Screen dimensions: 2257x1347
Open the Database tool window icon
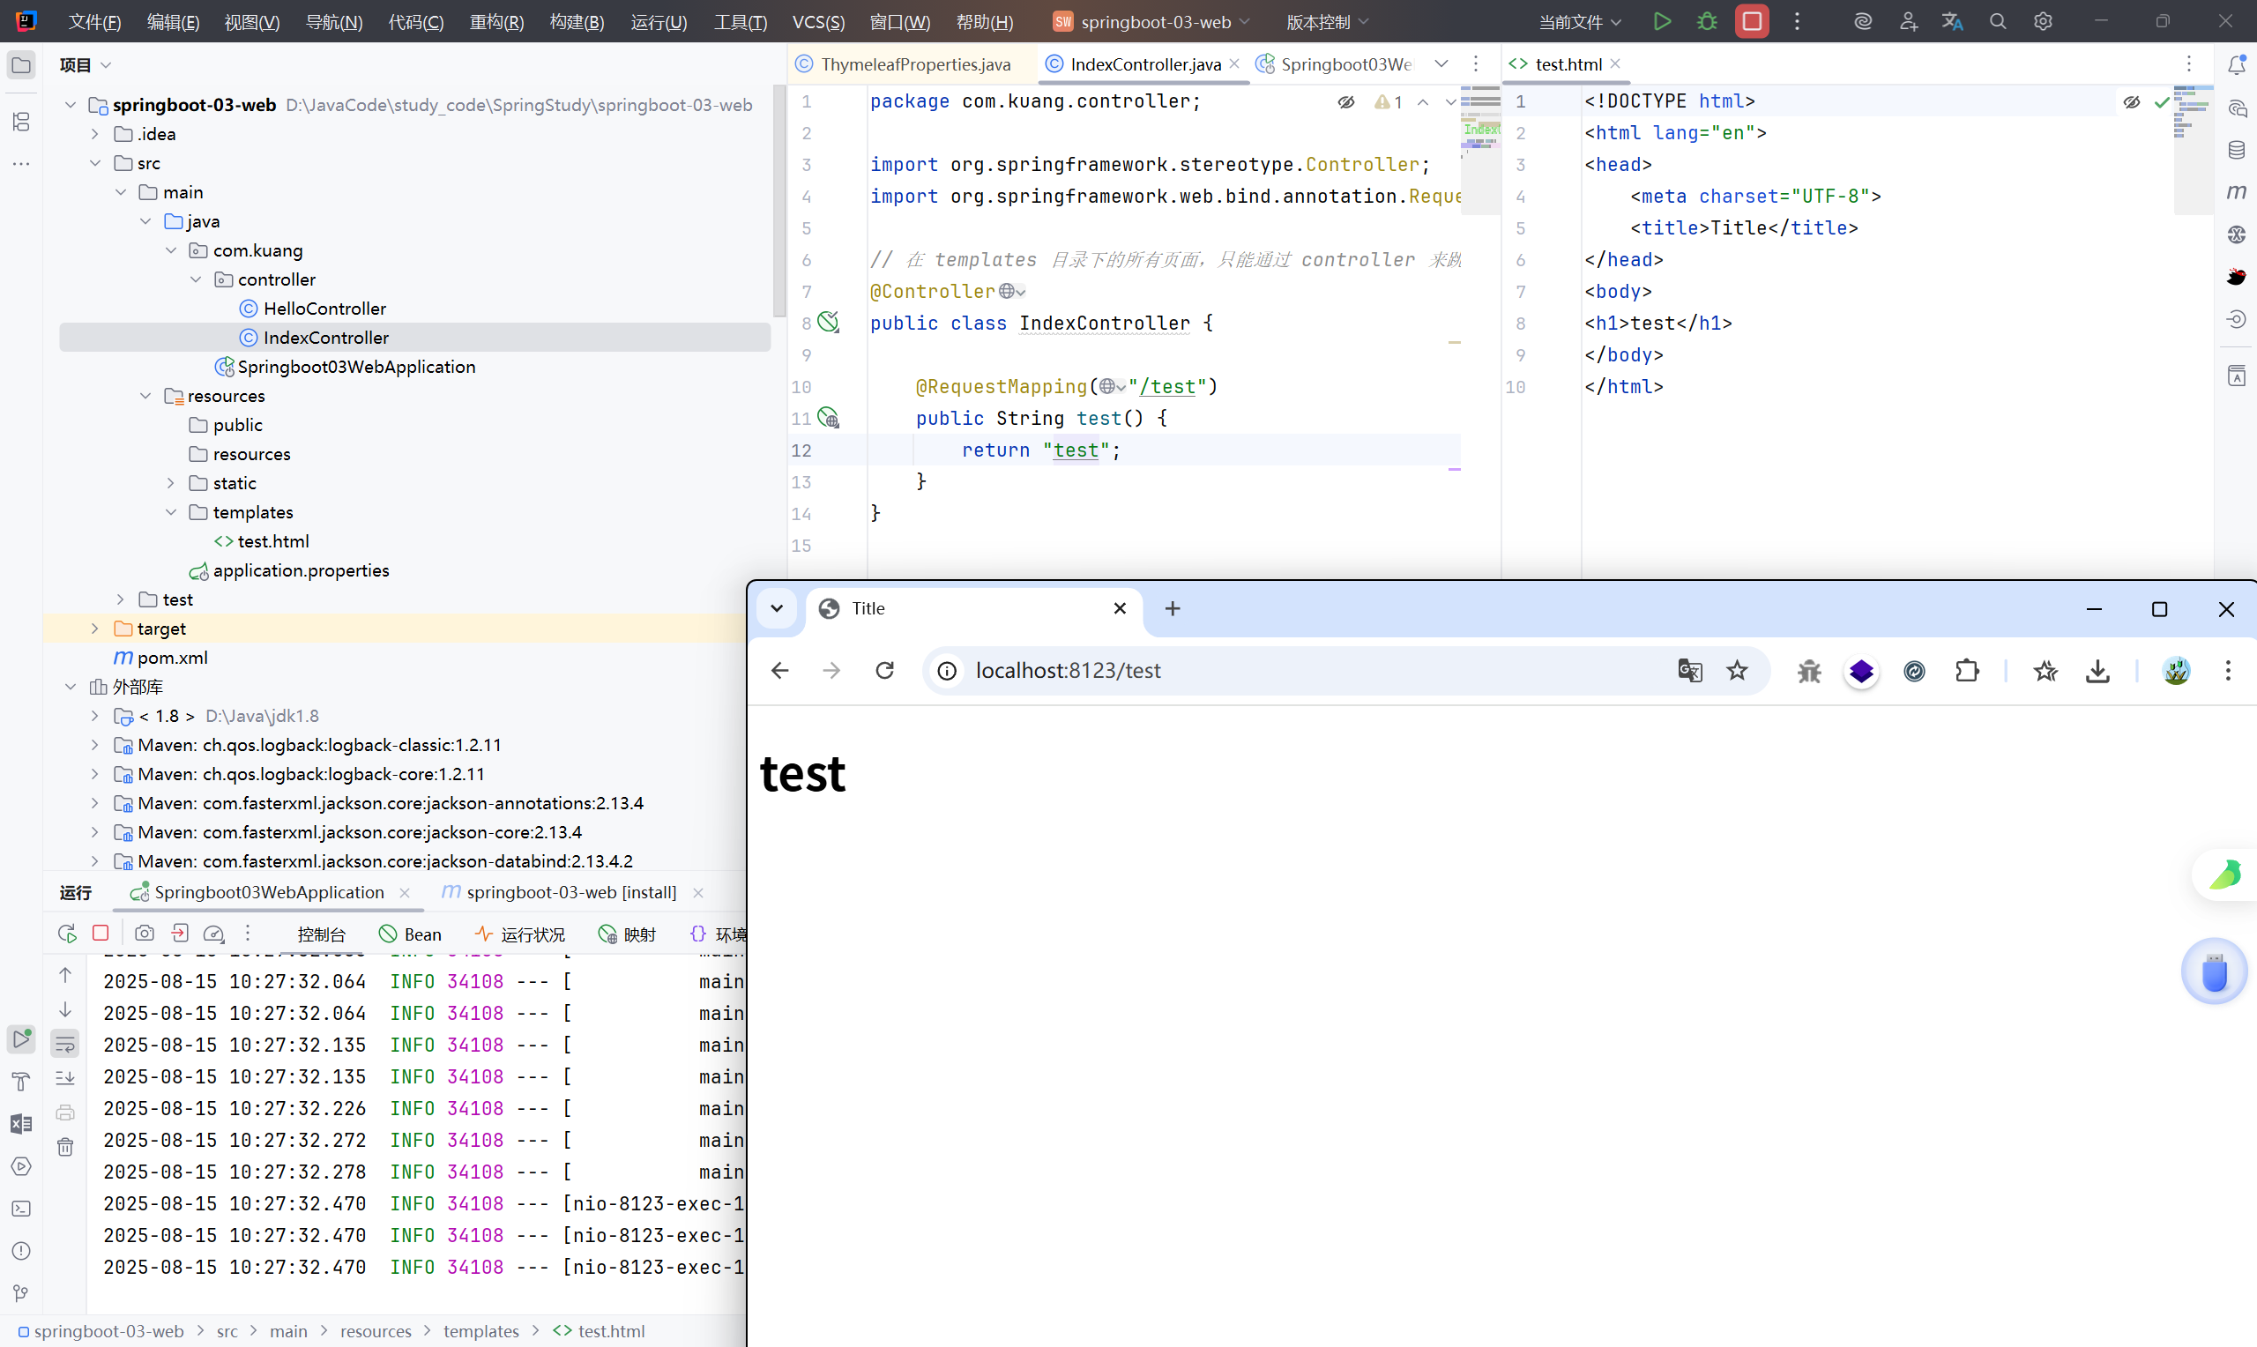2236,150
